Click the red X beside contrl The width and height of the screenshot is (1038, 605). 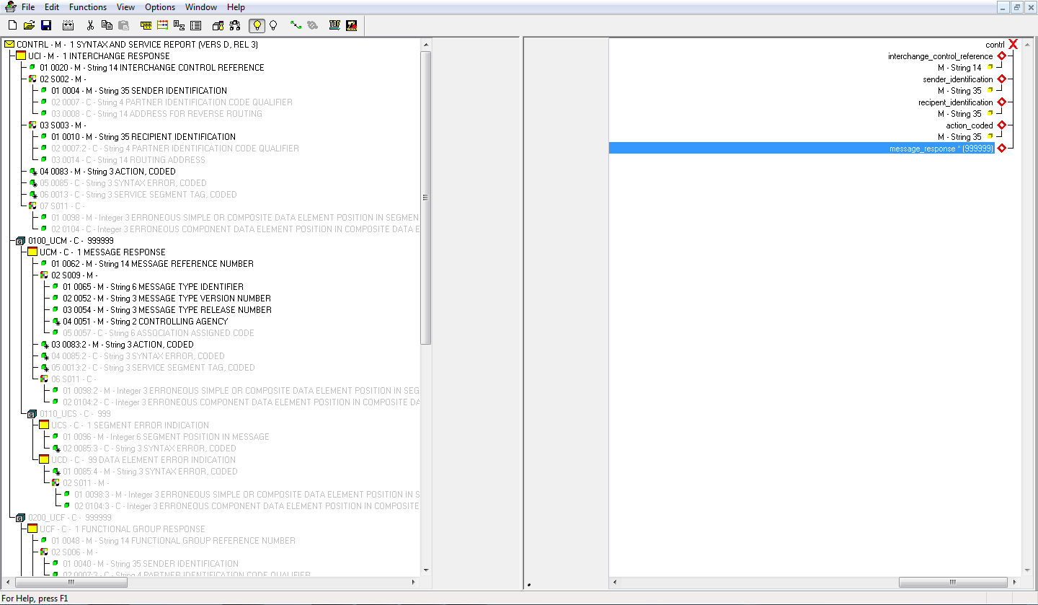click(1012, 44)
